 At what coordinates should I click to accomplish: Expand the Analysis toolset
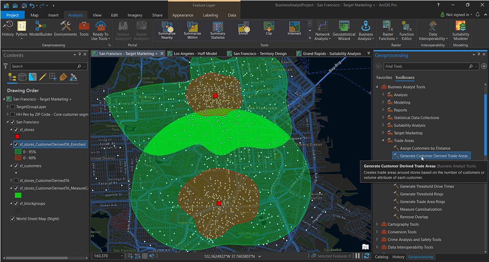click(384, 94)
